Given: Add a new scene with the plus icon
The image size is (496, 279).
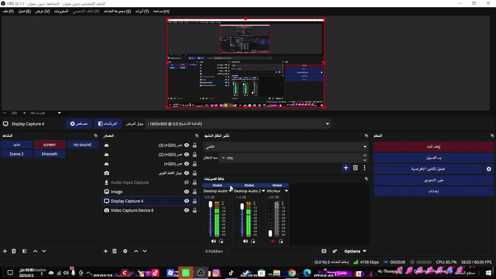Looking at the screenshot, I should tap(5, 251).
